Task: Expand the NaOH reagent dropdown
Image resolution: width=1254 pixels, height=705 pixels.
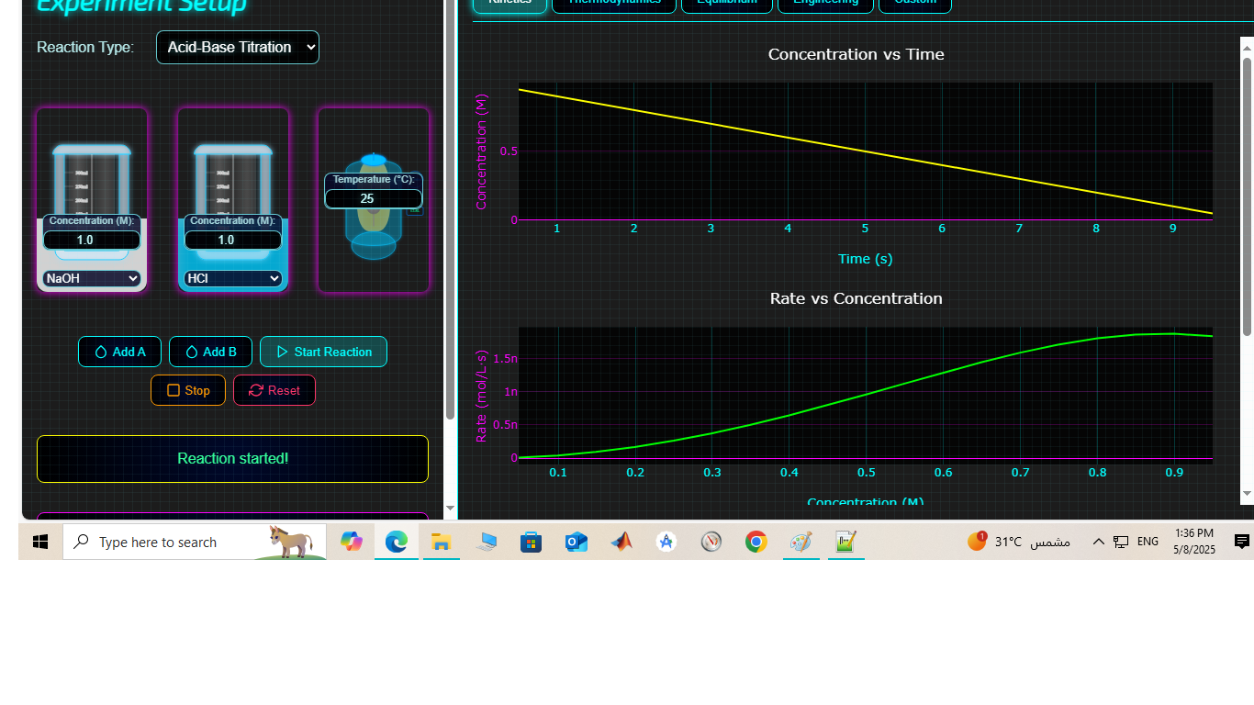Action: (x=92, y=278)
